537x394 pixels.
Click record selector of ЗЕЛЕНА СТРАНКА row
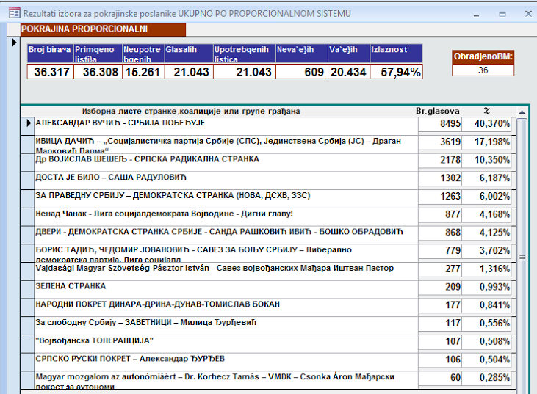point(28,289)
